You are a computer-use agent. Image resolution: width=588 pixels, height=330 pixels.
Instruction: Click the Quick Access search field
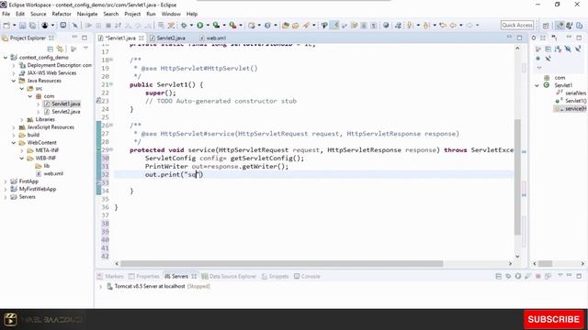pyautogui.click(x=517, y=25)
